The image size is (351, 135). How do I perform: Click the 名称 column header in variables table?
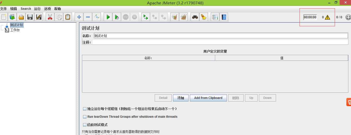pyautogui.click(x=148, y=58)
